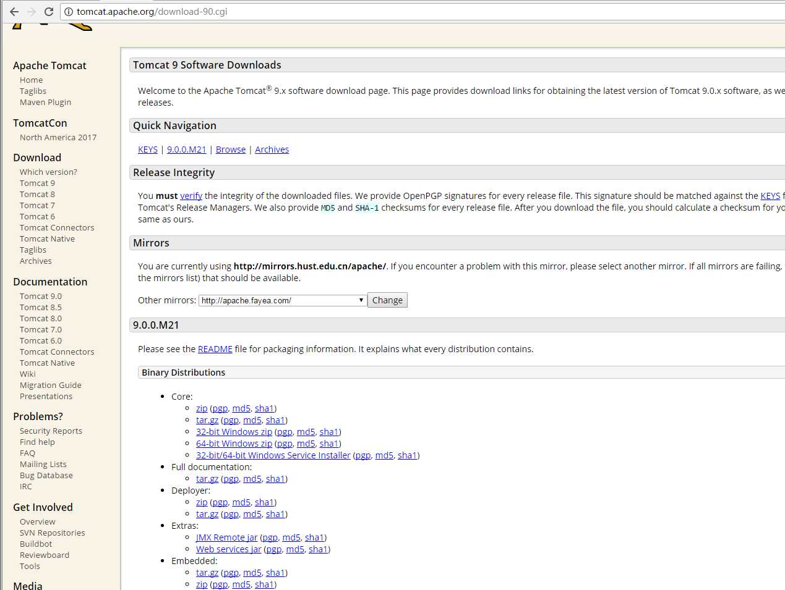Open Tomcat Connectors under Download

[57, 228]
